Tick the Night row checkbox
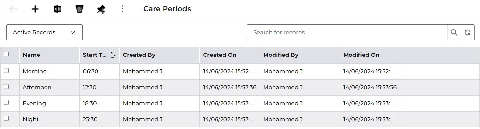480x129 pixels. coord(6,119)
